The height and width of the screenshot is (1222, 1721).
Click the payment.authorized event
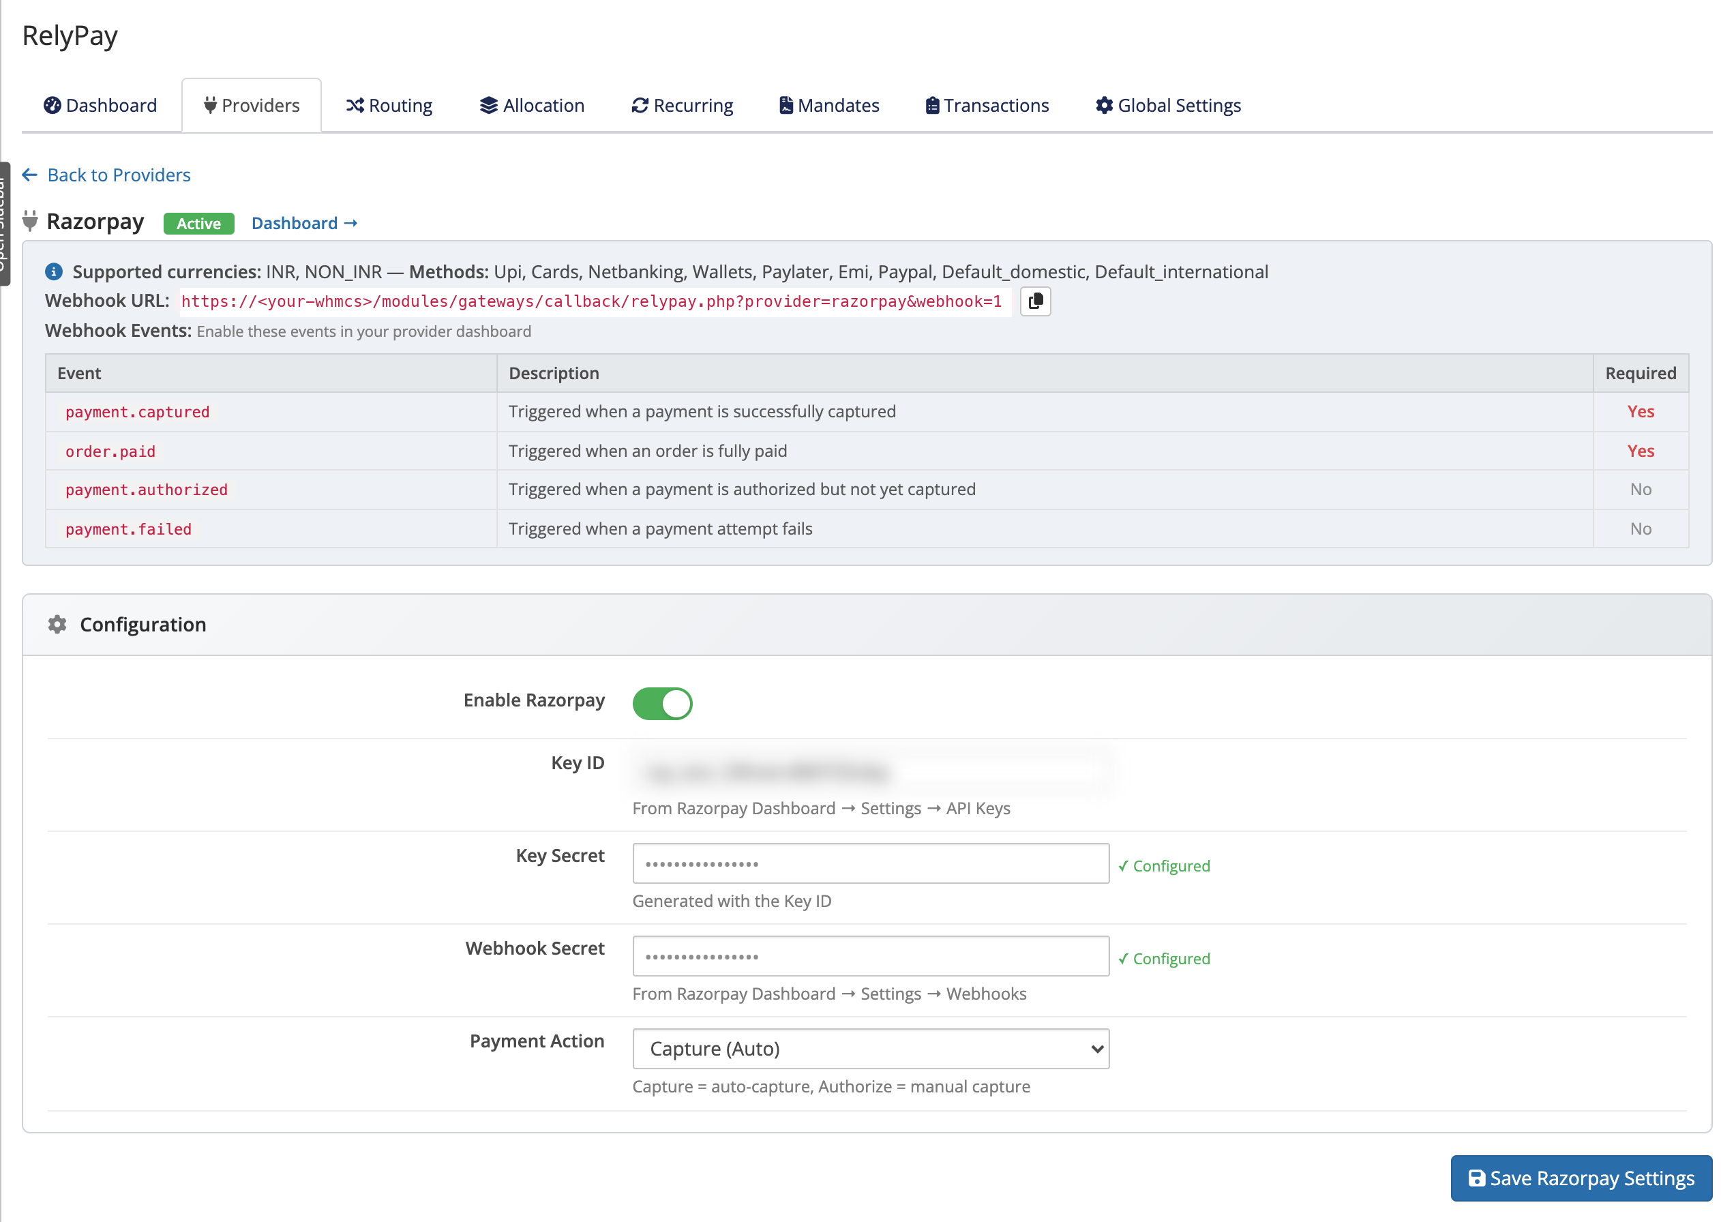point(147,490)
